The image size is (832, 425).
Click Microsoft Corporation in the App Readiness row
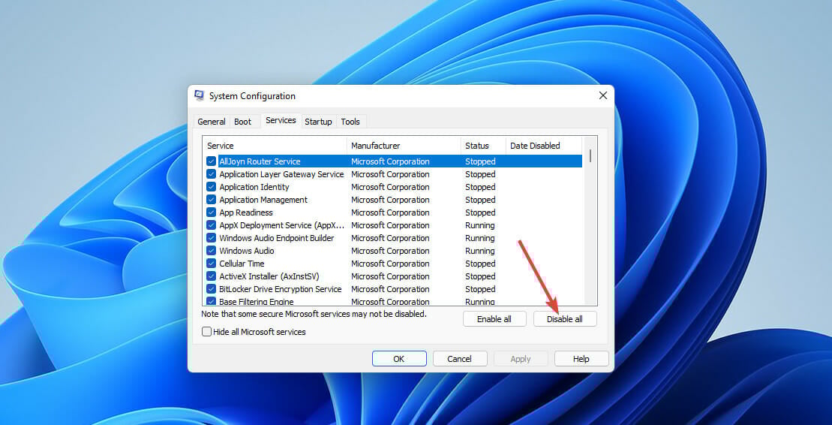pyautogui.click(x=390, y=212)
